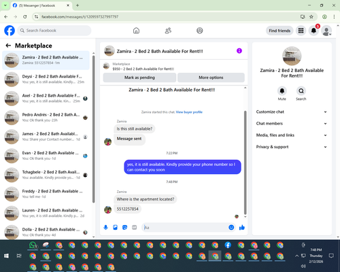This screenshot has height=272, width=340.
Task: Click browser back arrow
Action: tap(6, 17)
